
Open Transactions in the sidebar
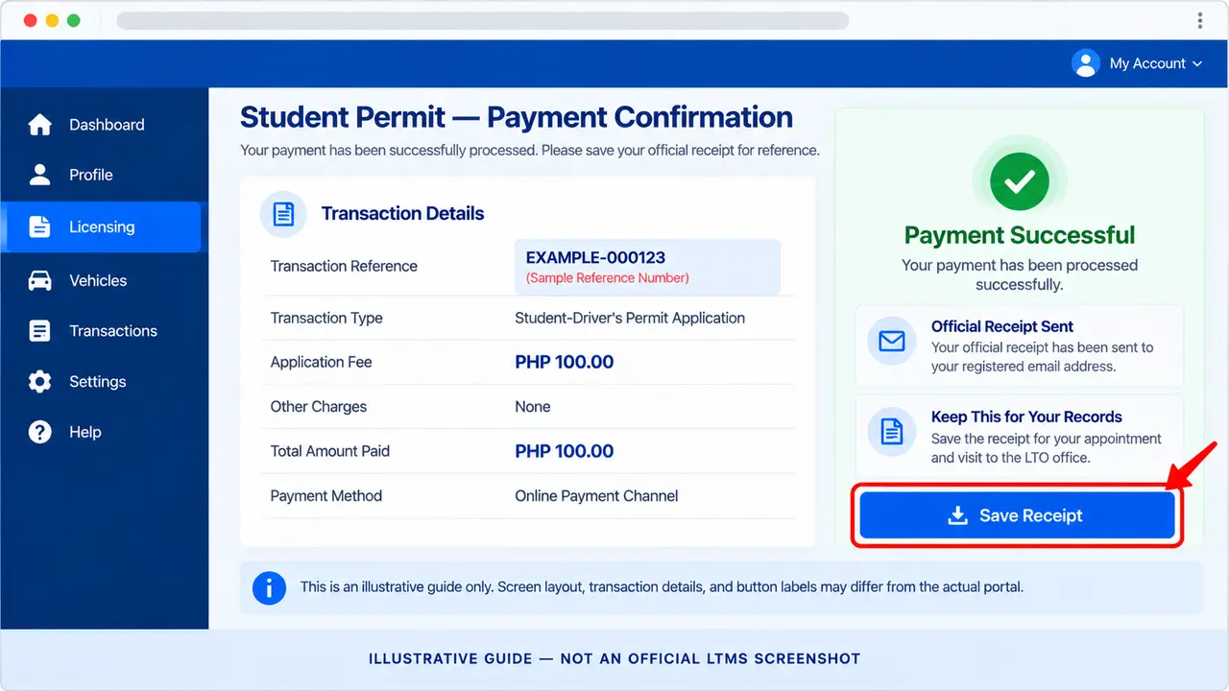click(x=105, y=331)
